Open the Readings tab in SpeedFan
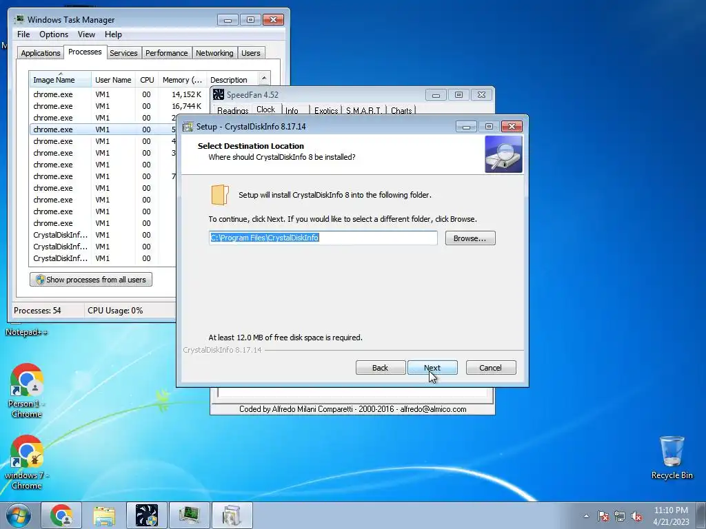 click(232, 110)
